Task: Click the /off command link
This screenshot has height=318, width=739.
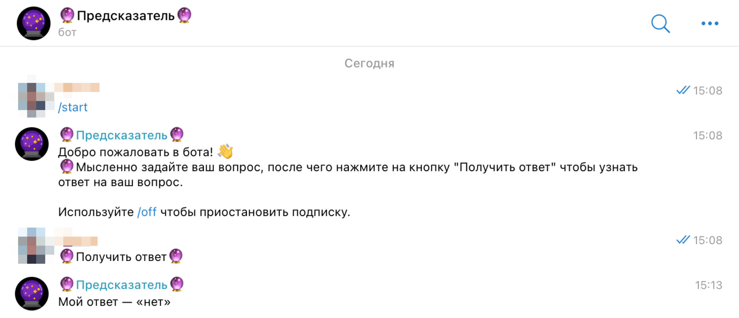Action: point(147,212)
